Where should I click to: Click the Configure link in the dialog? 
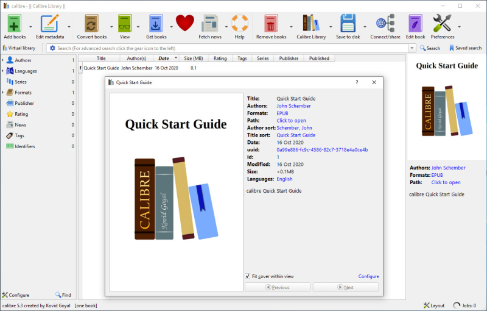[368, 276]
